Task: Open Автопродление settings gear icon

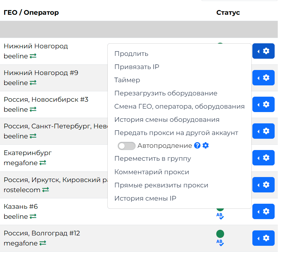Action: [x=206, y=146]
